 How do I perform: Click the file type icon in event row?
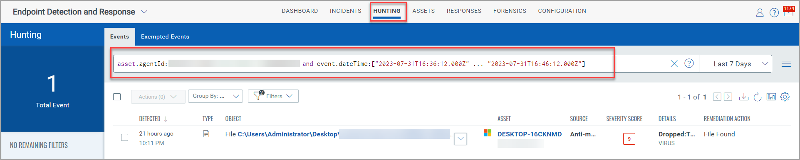(x=206, y=134)
